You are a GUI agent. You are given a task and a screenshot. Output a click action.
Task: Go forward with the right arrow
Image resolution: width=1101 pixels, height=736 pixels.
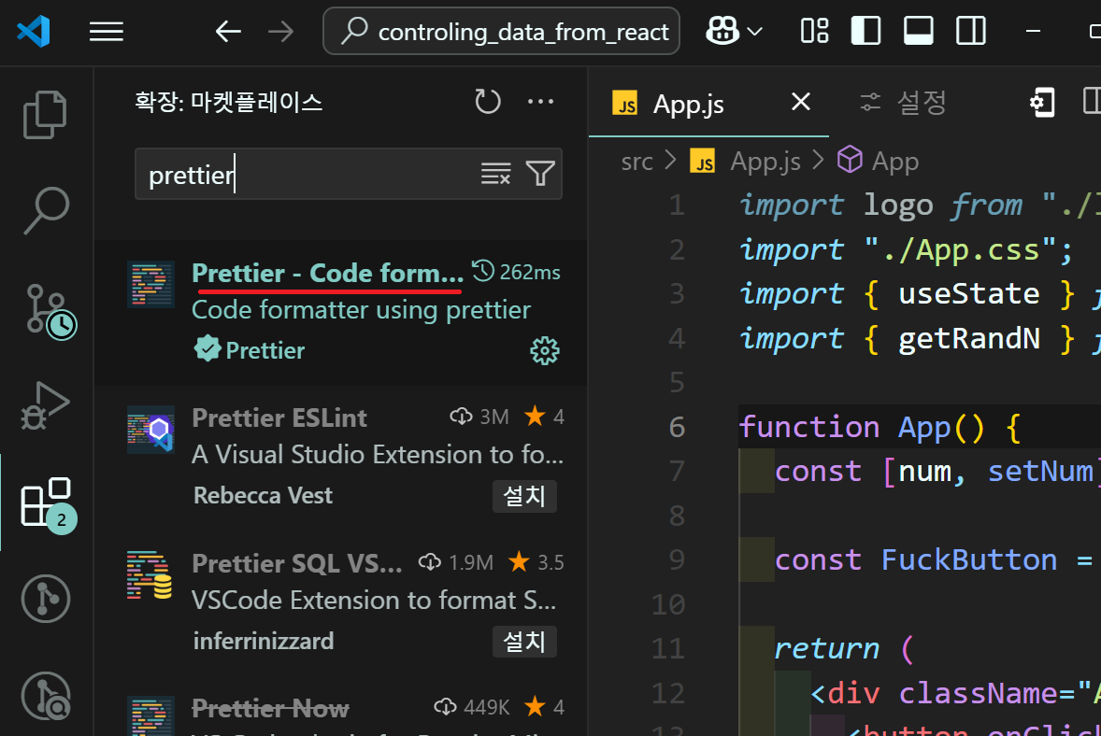(x=281, y=32)
